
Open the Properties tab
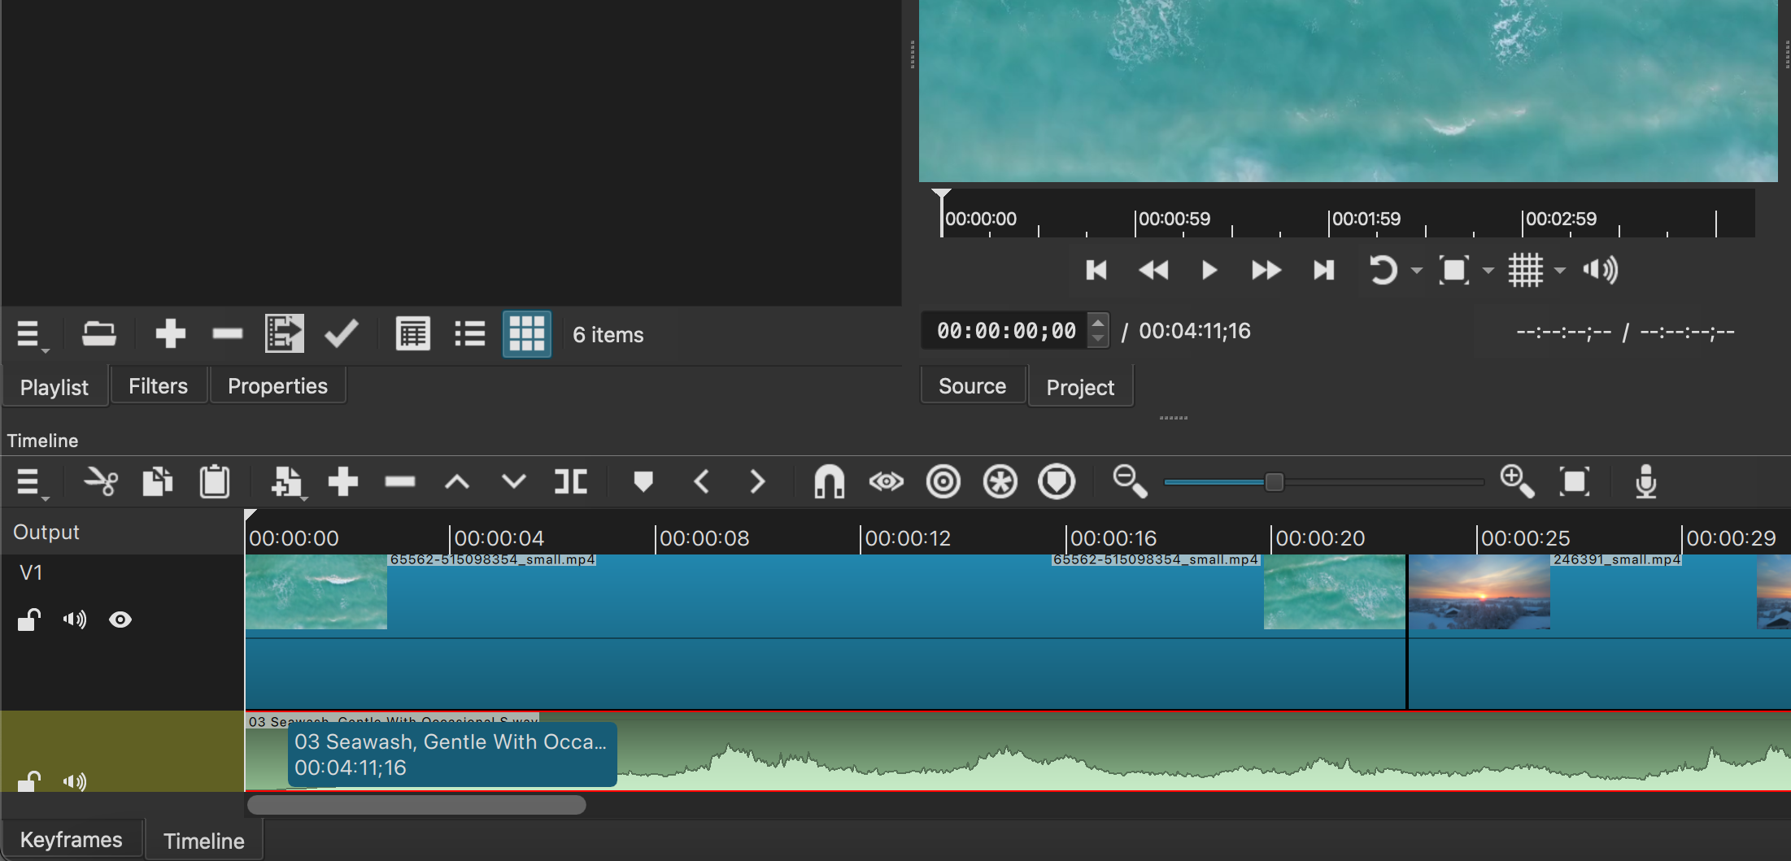click(x=277, y=386)
